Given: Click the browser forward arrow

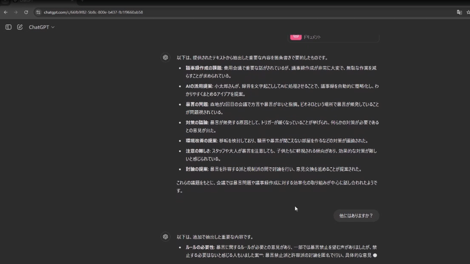Looking at the screenshot, I should tap(16, 12).
